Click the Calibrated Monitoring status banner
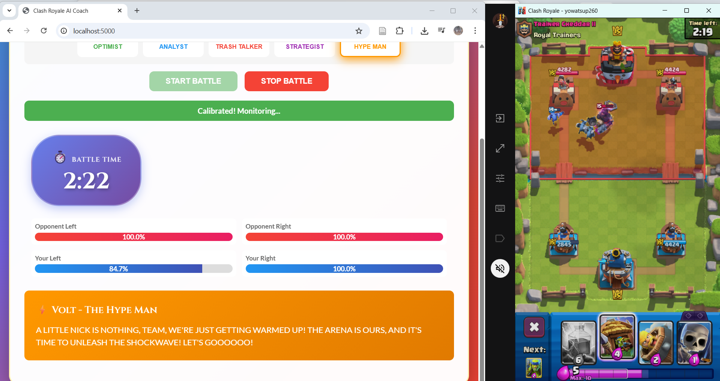This screenshot has height=381, width=720. pos(239,111)
